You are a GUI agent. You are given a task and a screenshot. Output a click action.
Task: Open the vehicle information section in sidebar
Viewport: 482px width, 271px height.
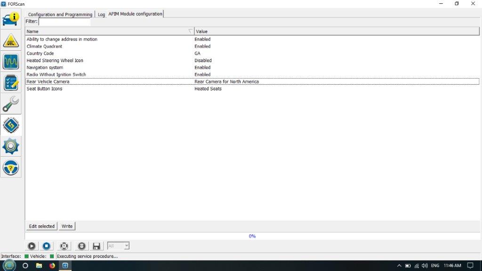click(11, 19)
